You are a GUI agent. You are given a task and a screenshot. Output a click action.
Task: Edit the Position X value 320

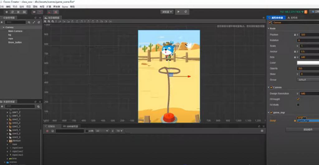309,35
